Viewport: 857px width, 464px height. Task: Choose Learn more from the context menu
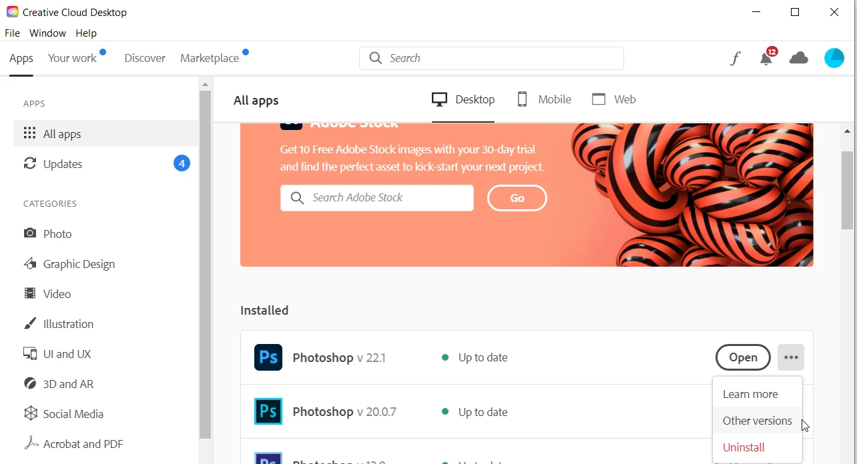tap(758, 394)
